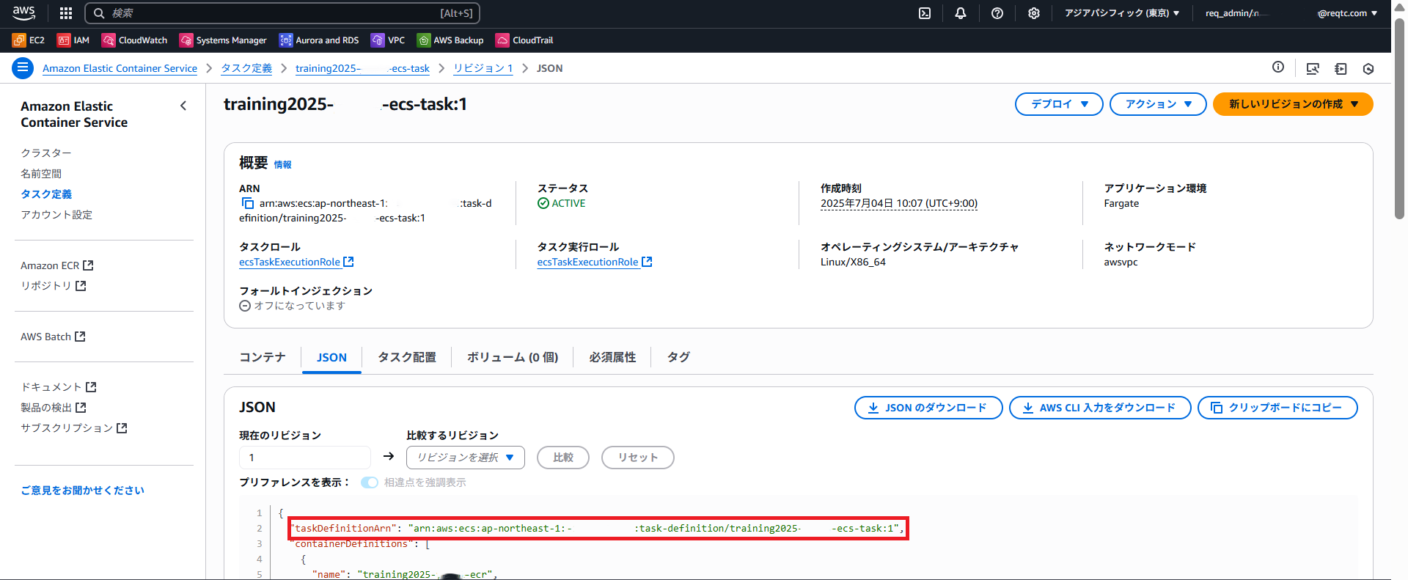The width and height of the screenshot is (1408, 580).
Task: Open the account menu req_admin
Action: (1291, 13)
